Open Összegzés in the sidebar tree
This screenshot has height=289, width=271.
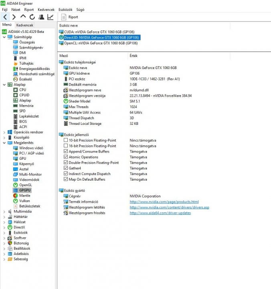coord(27,42)
